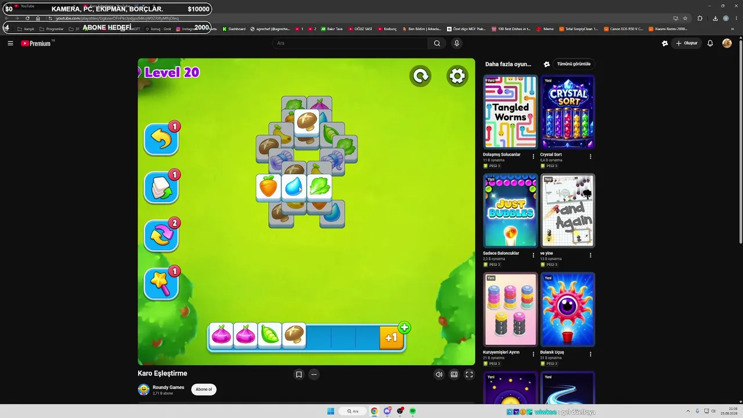The width and height of the screenshot is (743, 418).
Task: Reload the page in Chrome
Action: (x=27, y=18)
